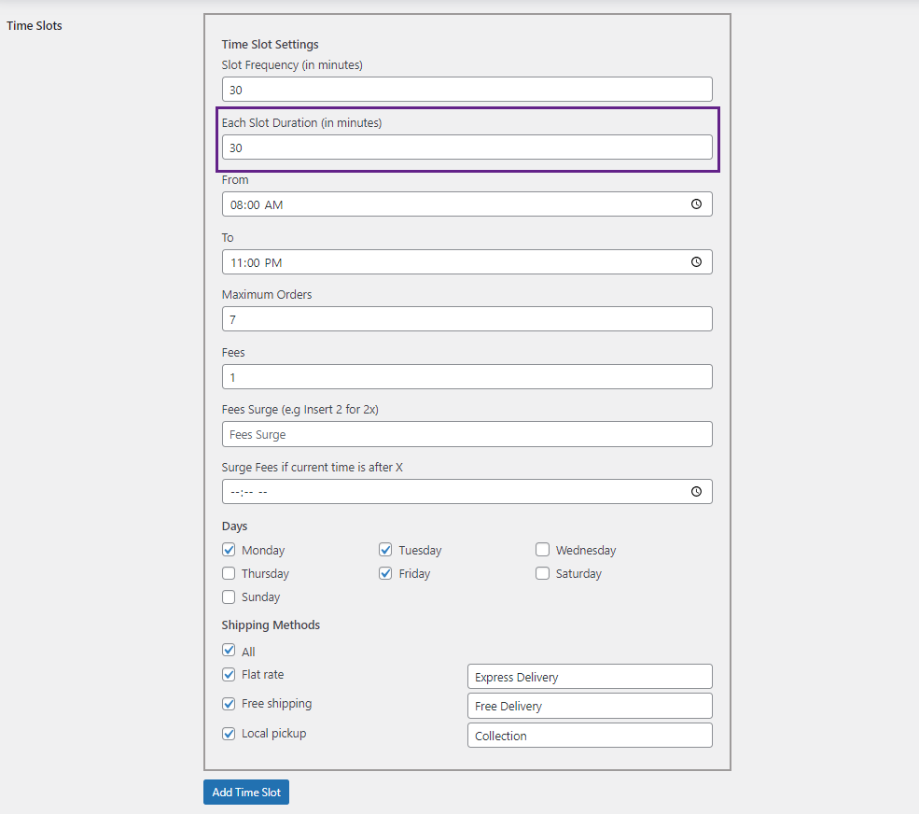The width and height of the screenshot is (919, 814).
Task: Click the Saturday label text
Action: pos(578,573)
